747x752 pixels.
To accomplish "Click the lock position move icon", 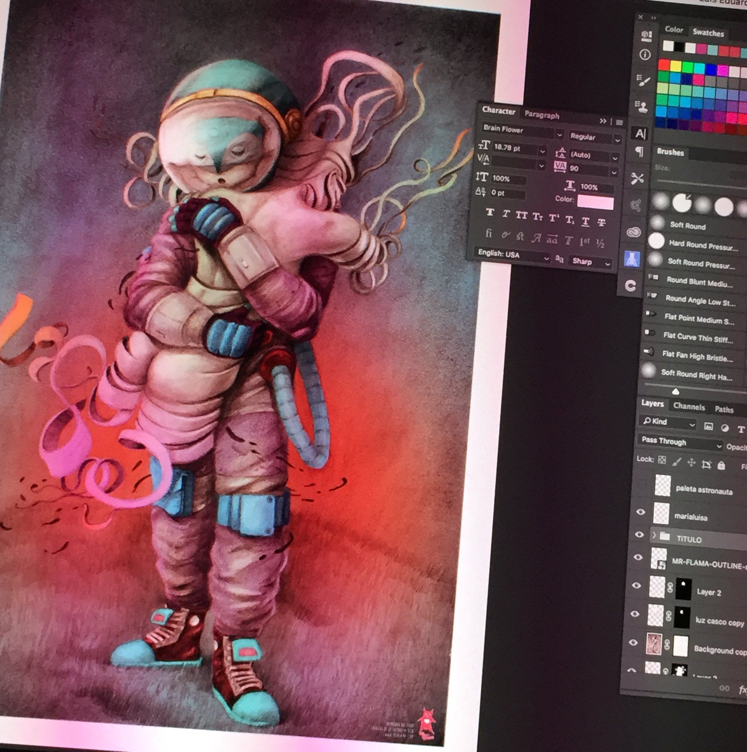I will click(691, 463).
